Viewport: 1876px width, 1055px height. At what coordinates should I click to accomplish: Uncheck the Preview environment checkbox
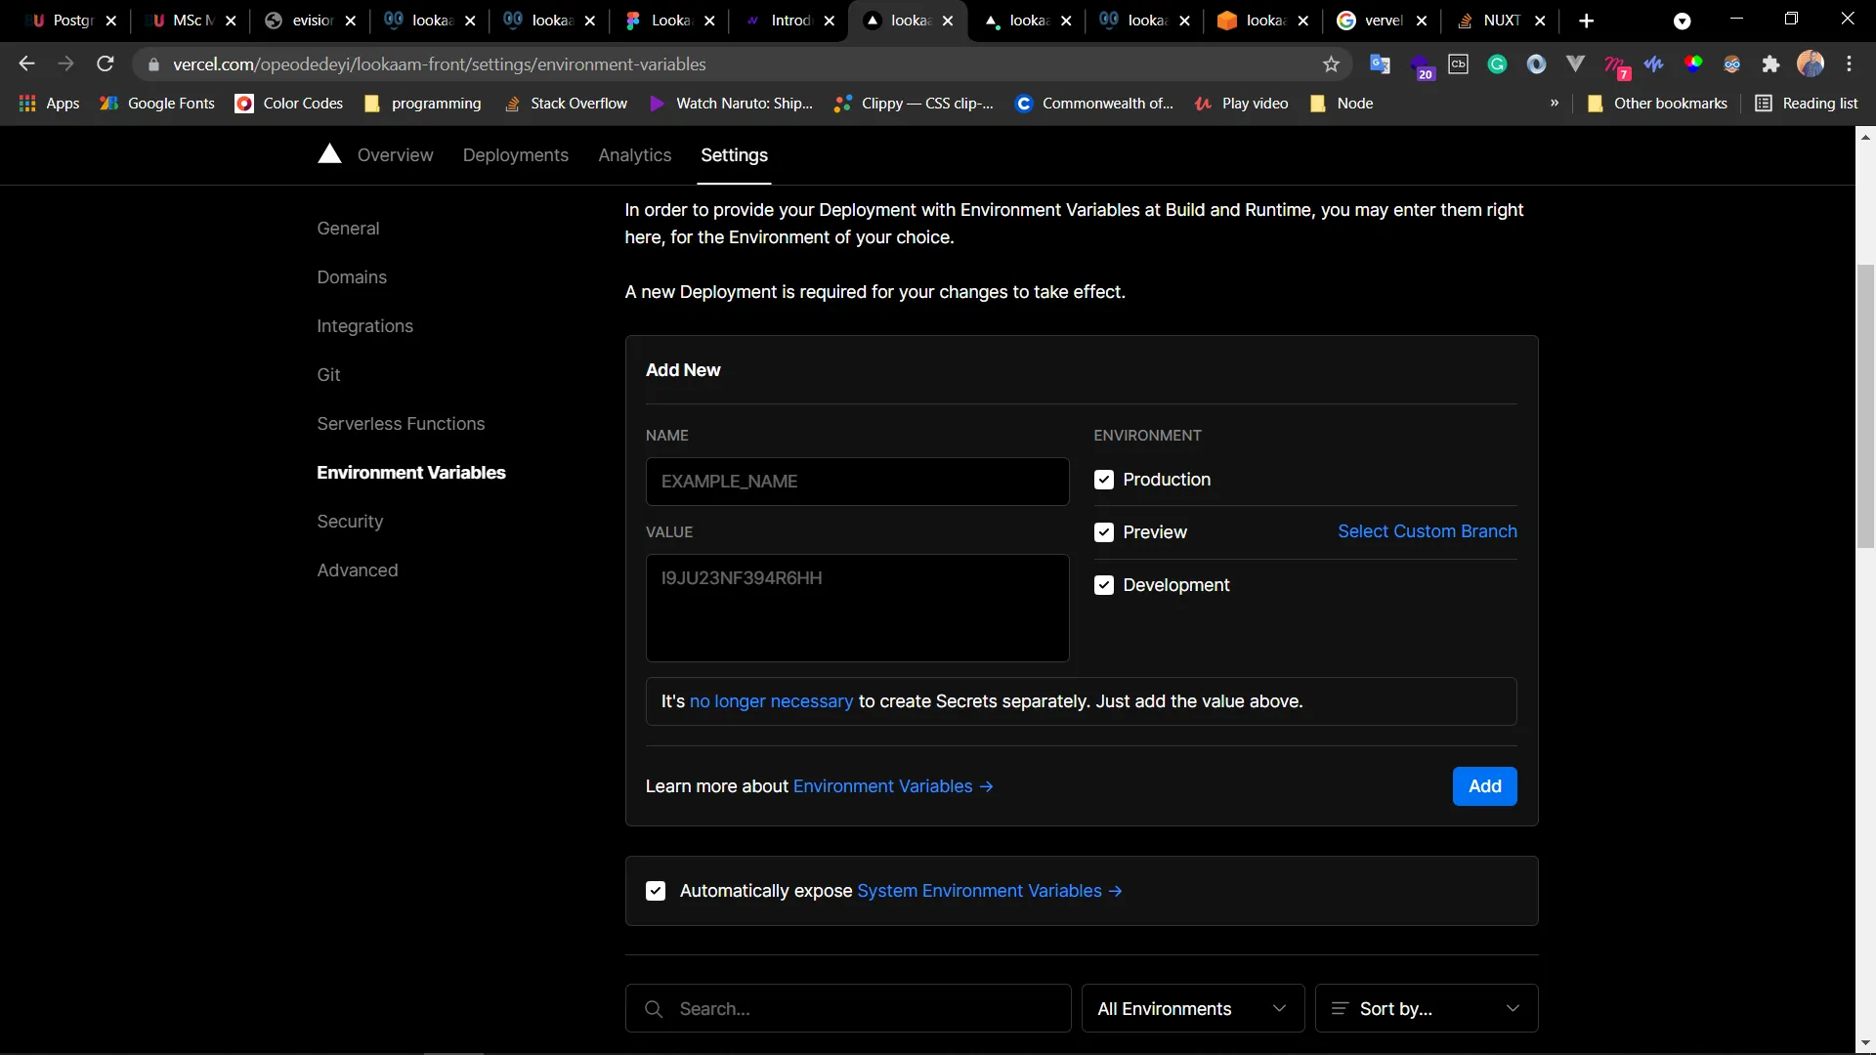[1104, 532]
